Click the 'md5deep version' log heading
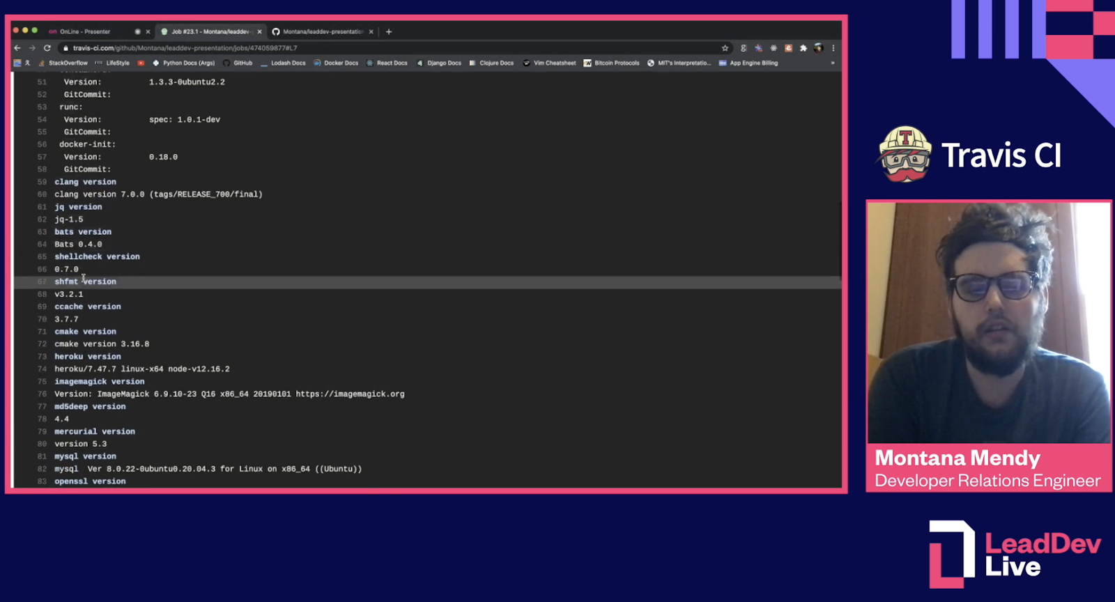The width and height of the screenshot is (1115, 602). point(91,407)
